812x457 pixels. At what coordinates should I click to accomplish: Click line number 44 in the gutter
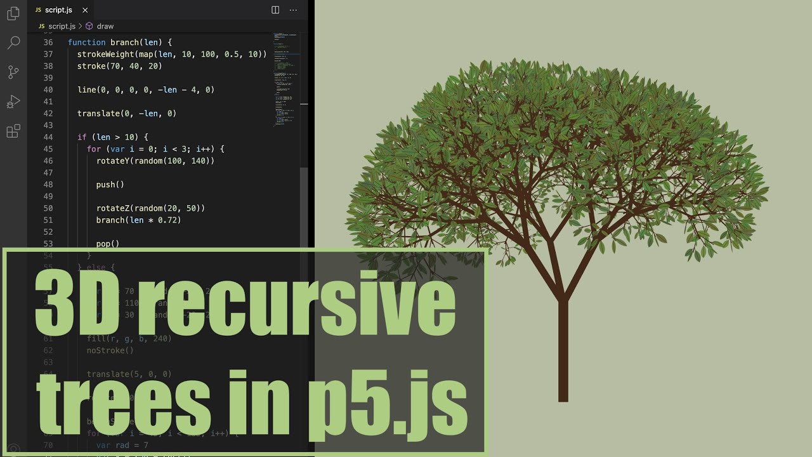[x=48, y=137]
